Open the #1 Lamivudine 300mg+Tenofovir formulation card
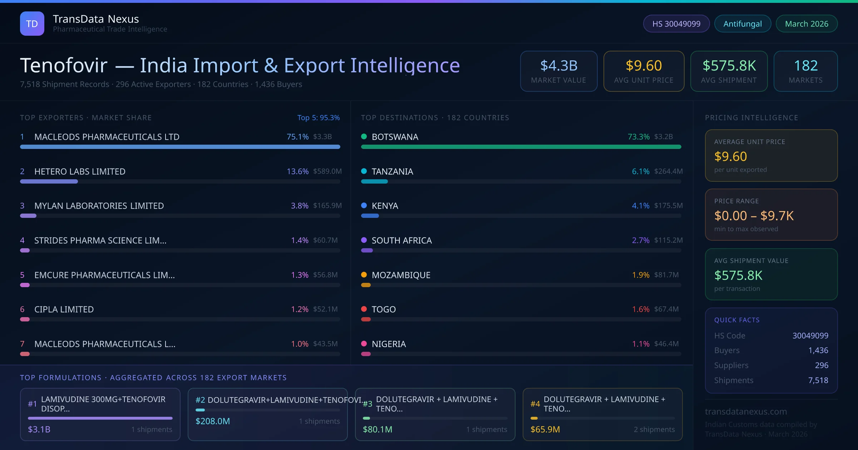This screenshot has width=858, height=450. click(100, 414)
